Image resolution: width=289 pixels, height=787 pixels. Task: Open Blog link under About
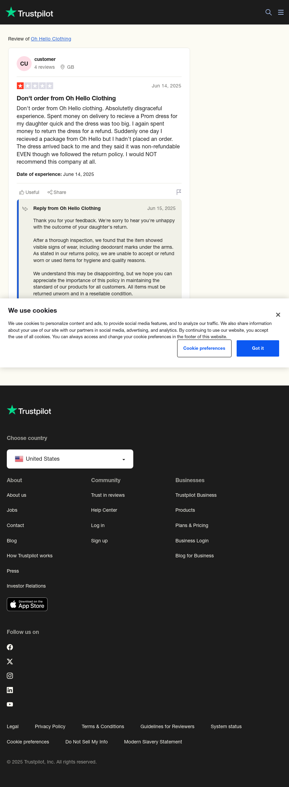12,541
